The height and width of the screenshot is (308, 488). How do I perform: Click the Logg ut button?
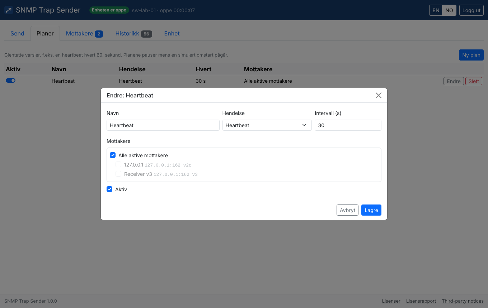tap(471, 10)
